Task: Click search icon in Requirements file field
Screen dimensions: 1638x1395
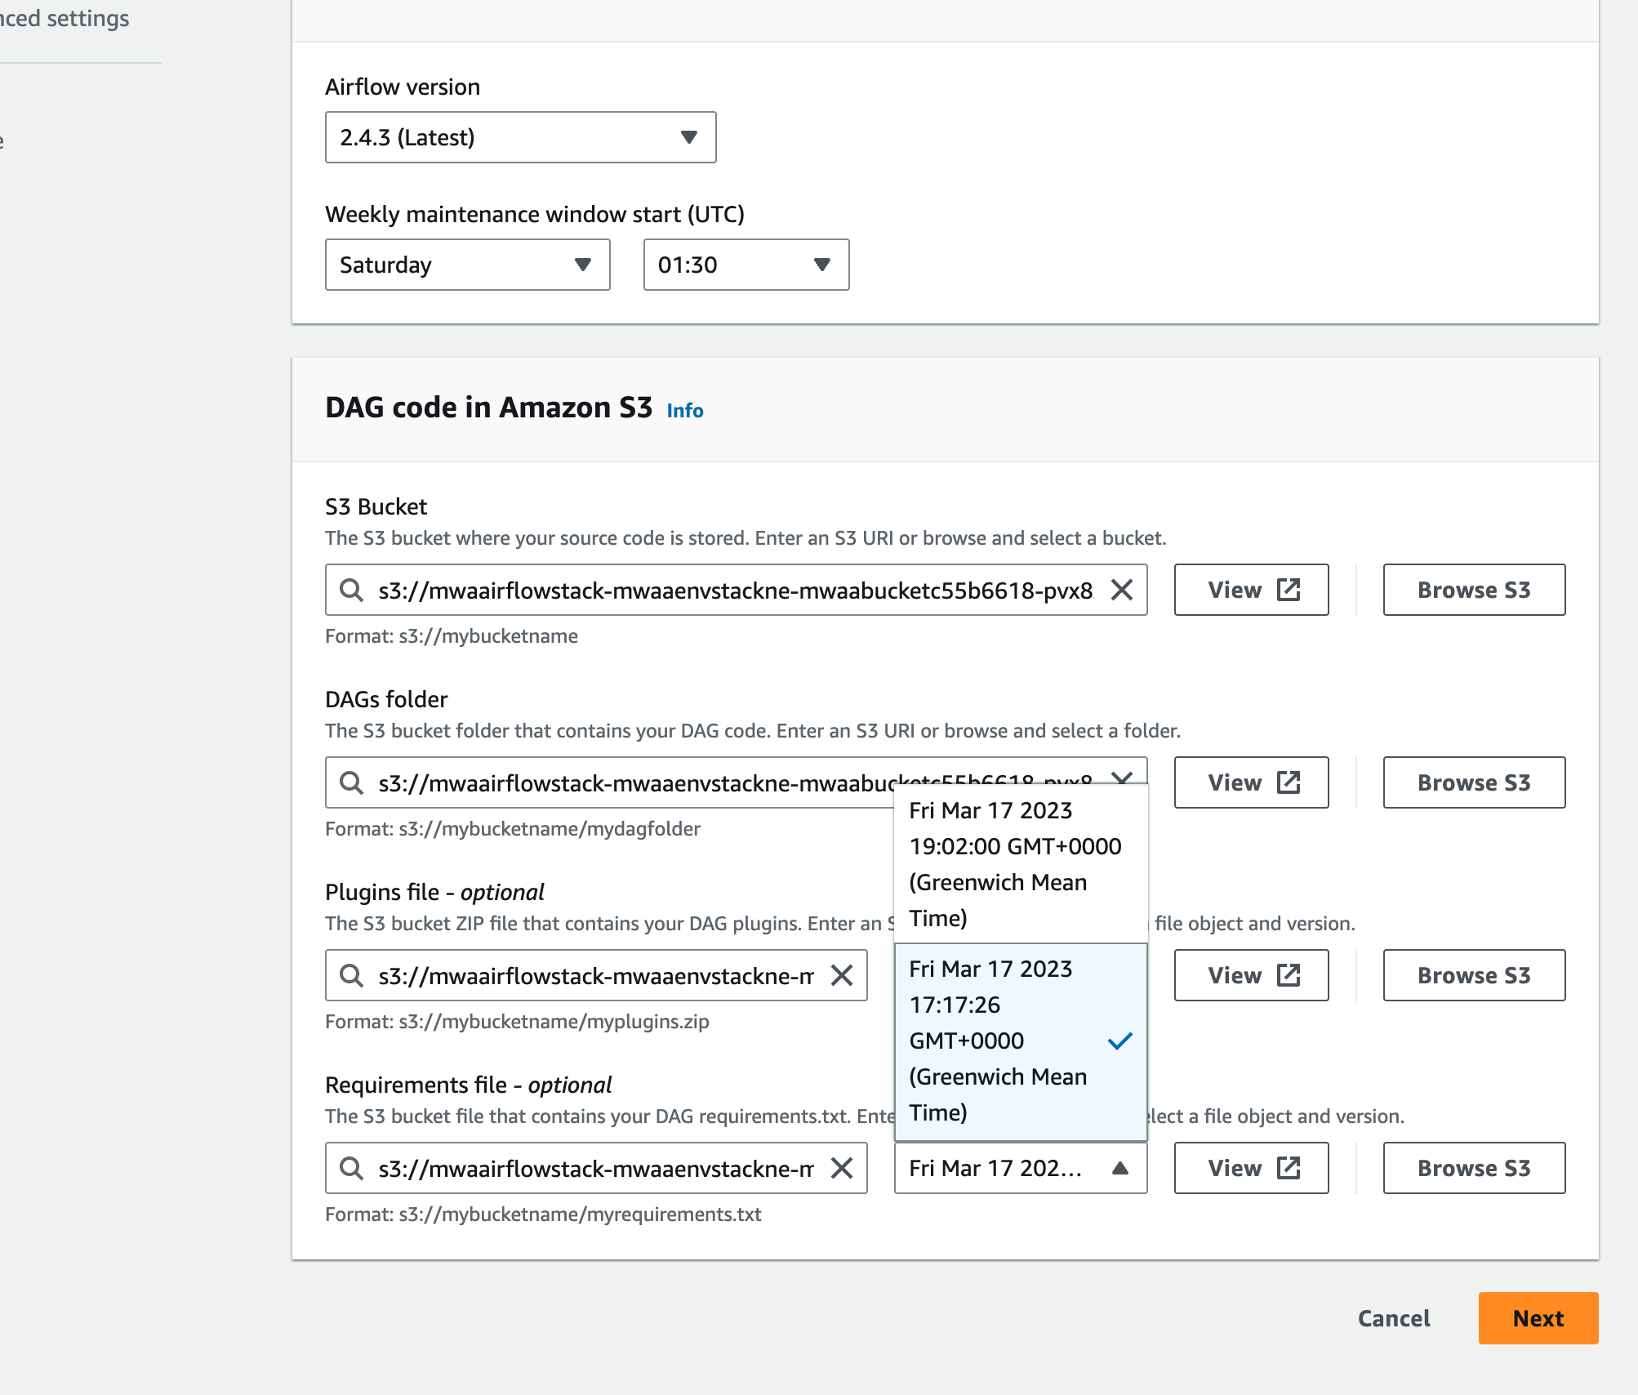Action: coord(351,1168)
